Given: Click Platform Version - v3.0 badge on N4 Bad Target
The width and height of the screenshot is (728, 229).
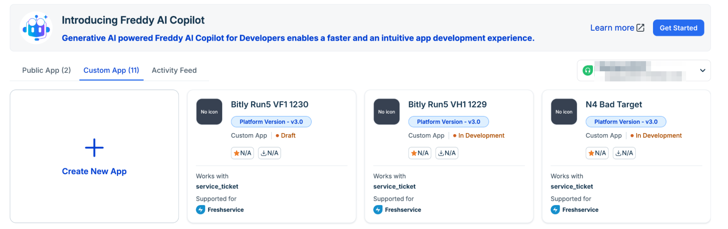Looking at the screenshot, I should point(626,122).
